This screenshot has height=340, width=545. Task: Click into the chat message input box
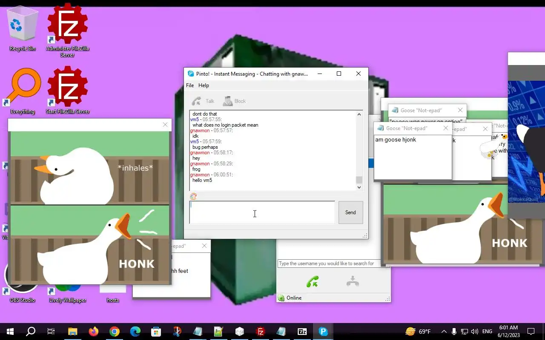click(x=262, y=212)
